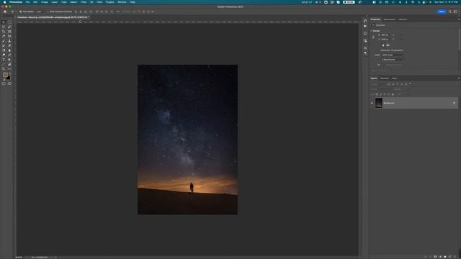The image size is (461, 259).
Task: Open the Edit Toolbar three-dots menu
Action: (x=9, y=69)
